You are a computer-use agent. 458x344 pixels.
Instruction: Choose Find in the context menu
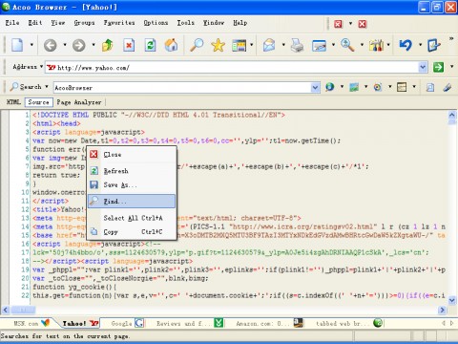[x=132, y=202]
